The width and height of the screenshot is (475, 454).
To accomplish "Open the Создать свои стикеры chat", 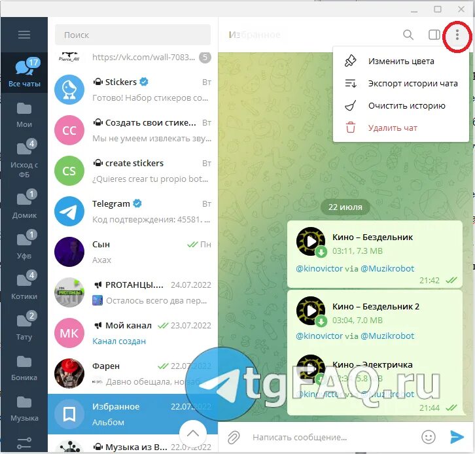I will click(133, 130).
